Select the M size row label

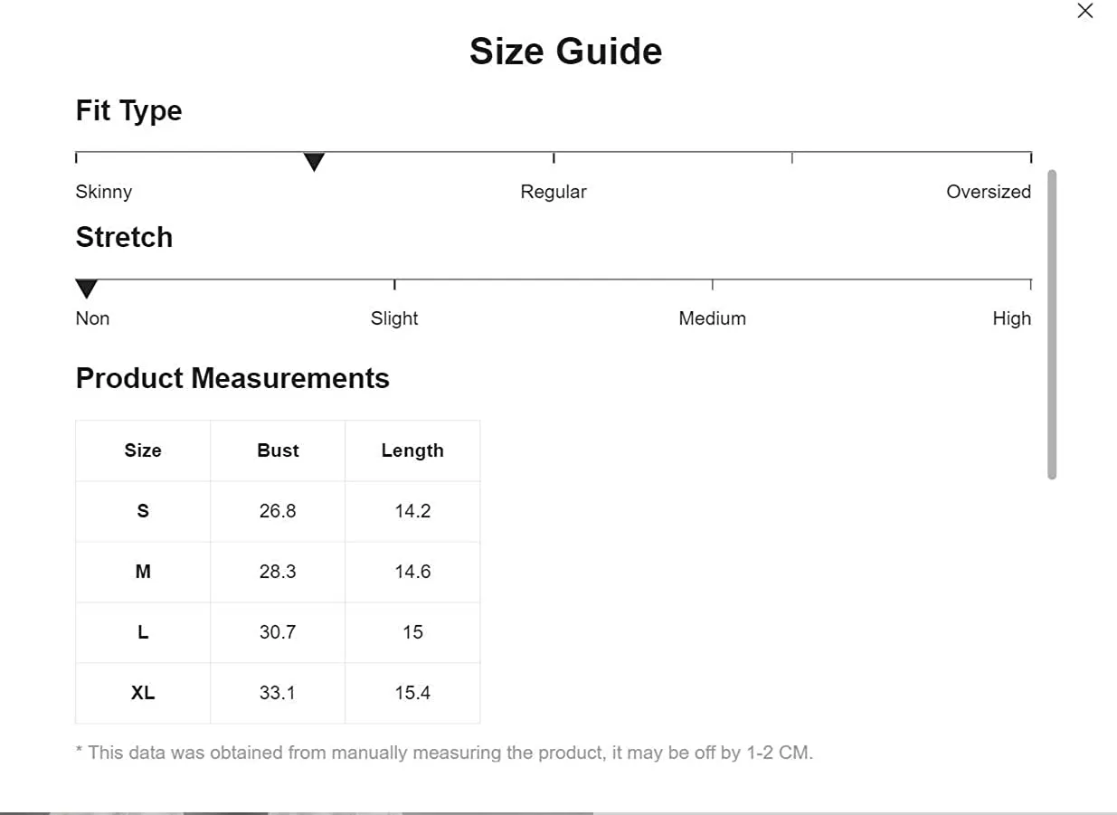point(143,572)
